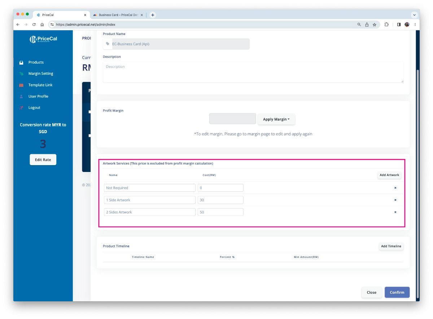Click the User Profile sidebar icon
This screenshot has width=433, height=319.
pyautogui.click(x=21, y=96)
